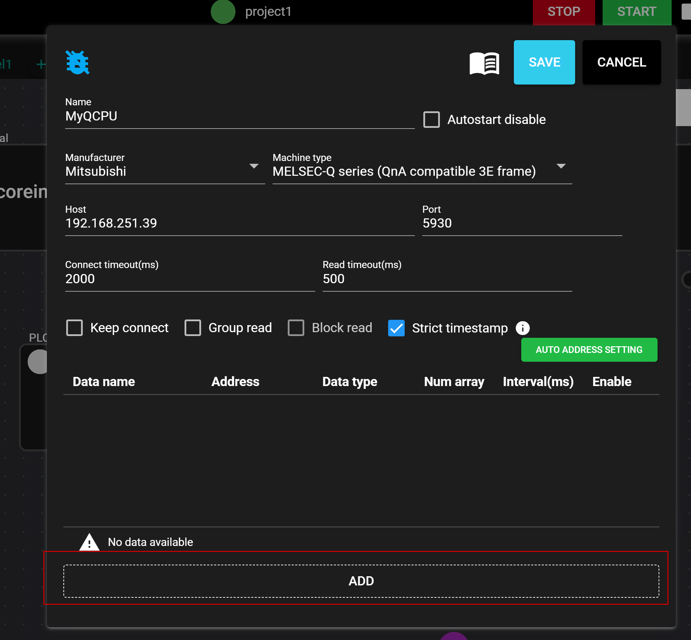Click into the Host input field
The image size is (691, 640).
pos(239,223)
